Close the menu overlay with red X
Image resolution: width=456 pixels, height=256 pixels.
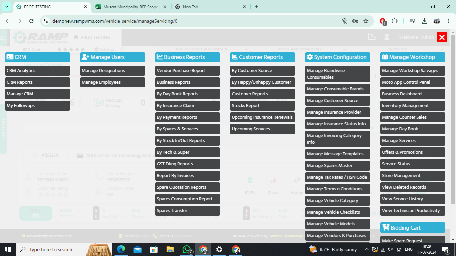[442, 37]
